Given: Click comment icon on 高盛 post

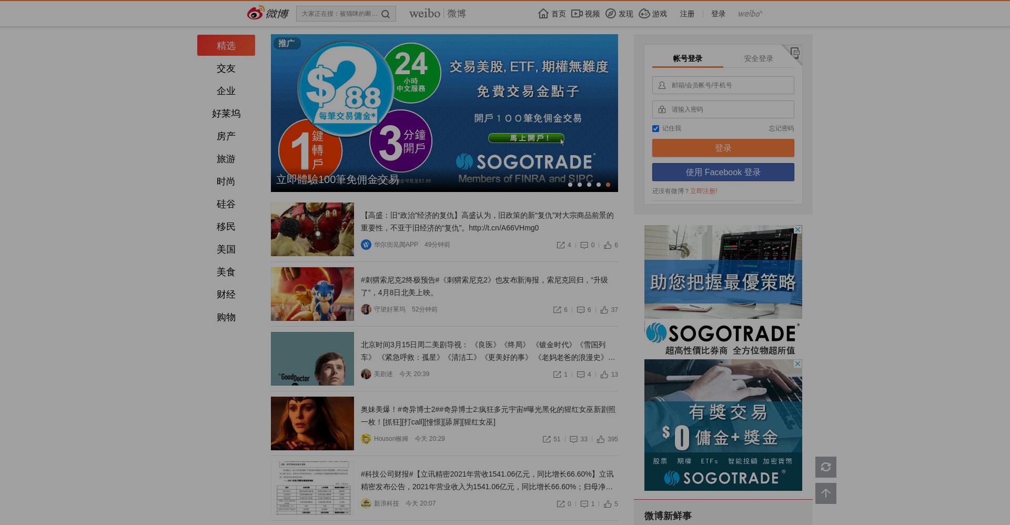Looking at the screenshot, I should tap(584, 245).
